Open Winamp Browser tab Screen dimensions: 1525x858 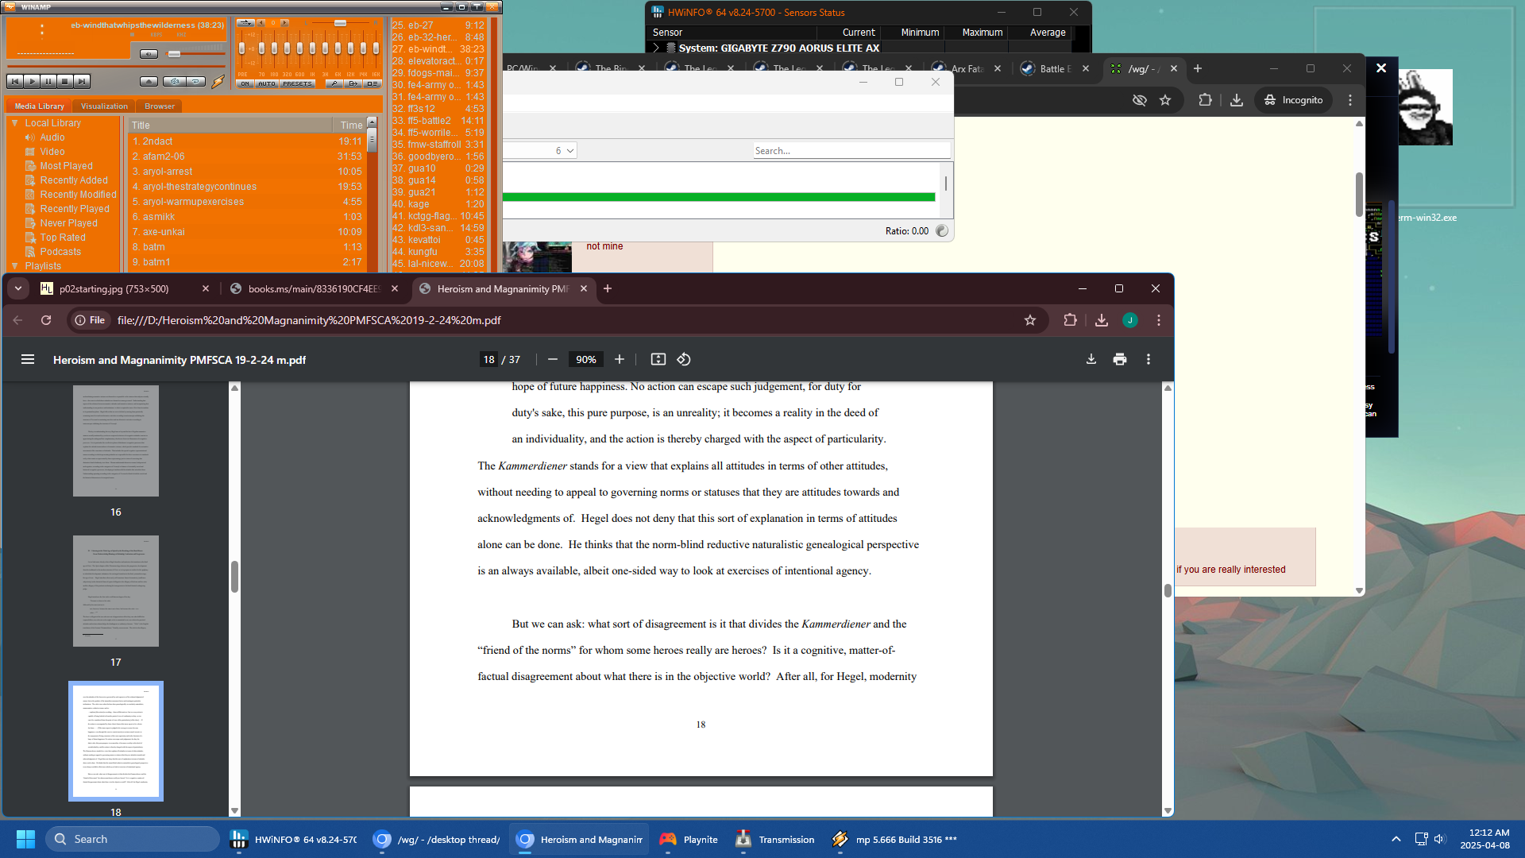pyautogui.click(x=160, y=106)
